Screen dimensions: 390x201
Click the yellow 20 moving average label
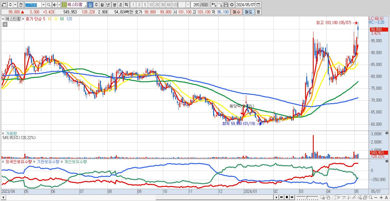pyautogui.click(x=56, y=19)
